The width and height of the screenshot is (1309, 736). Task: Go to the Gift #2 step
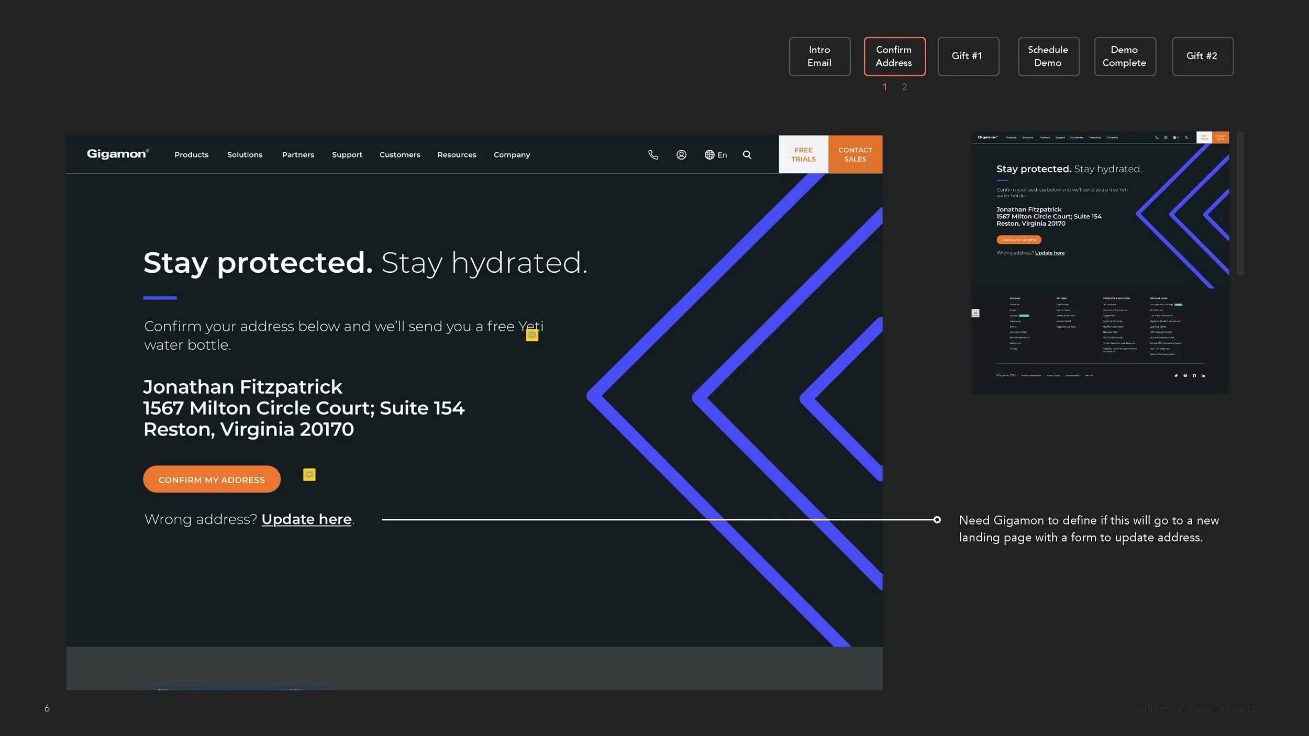pyautogui.click(x=1203, y=56)
